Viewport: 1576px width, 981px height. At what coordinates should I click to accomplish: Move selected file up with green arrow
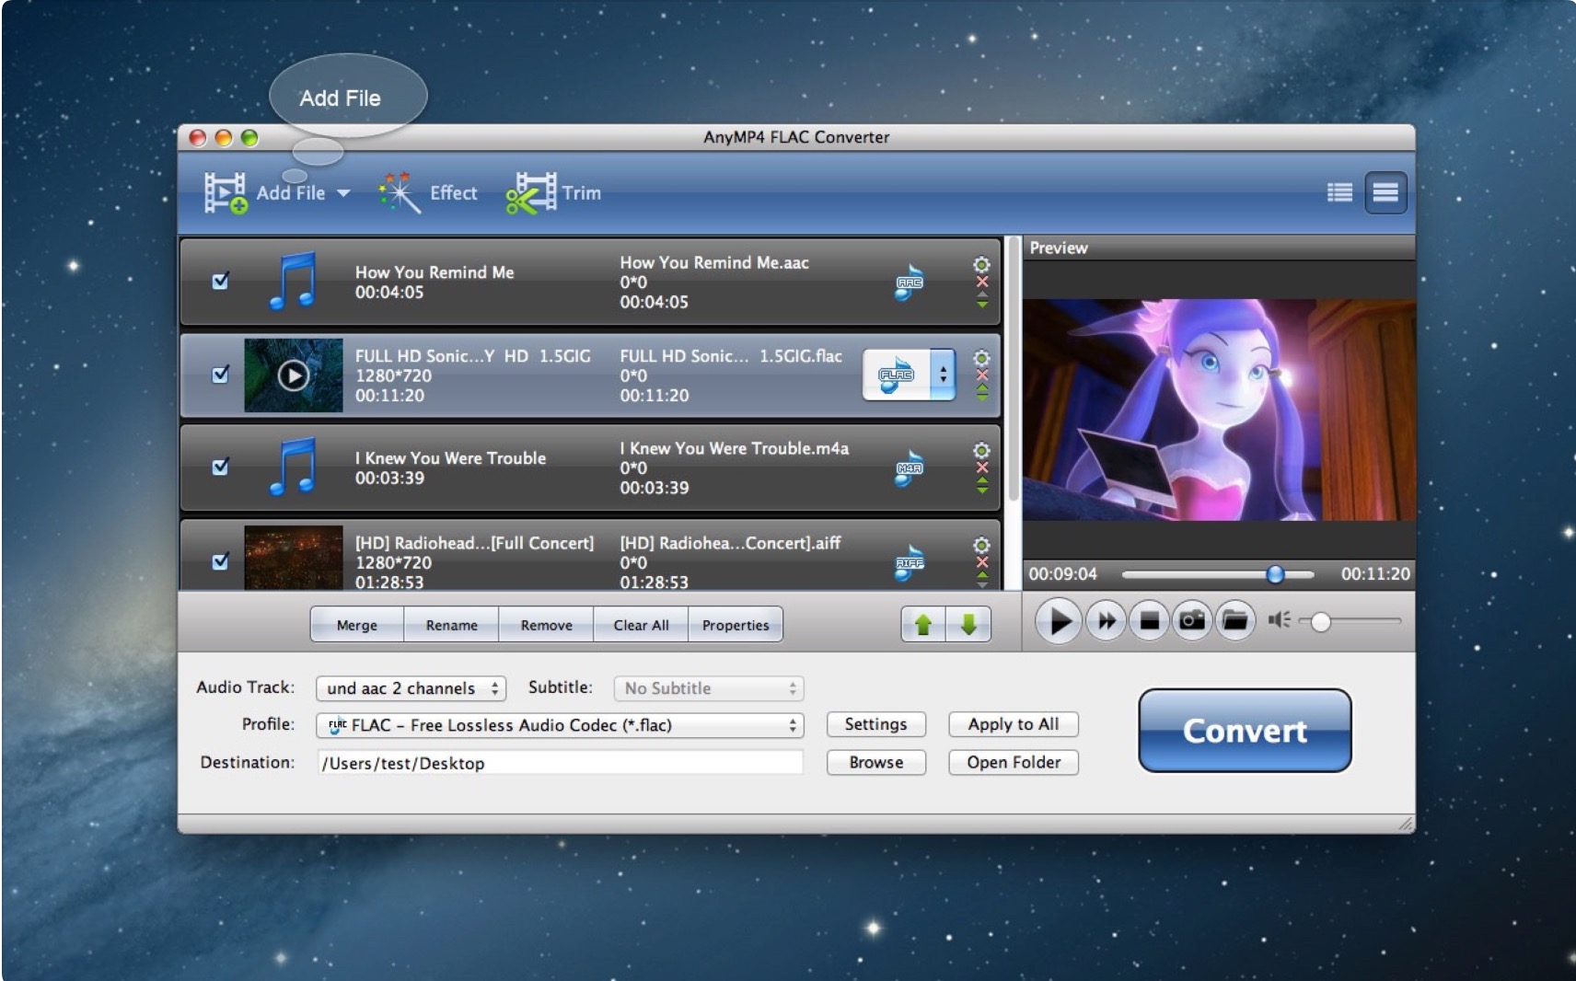coord(923,625)
